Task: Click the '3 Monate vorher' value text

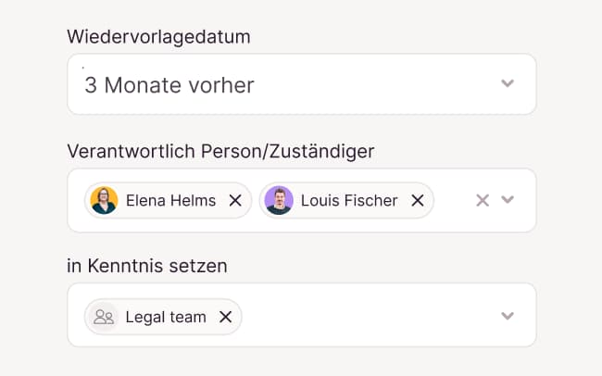Action: [169, 85]
